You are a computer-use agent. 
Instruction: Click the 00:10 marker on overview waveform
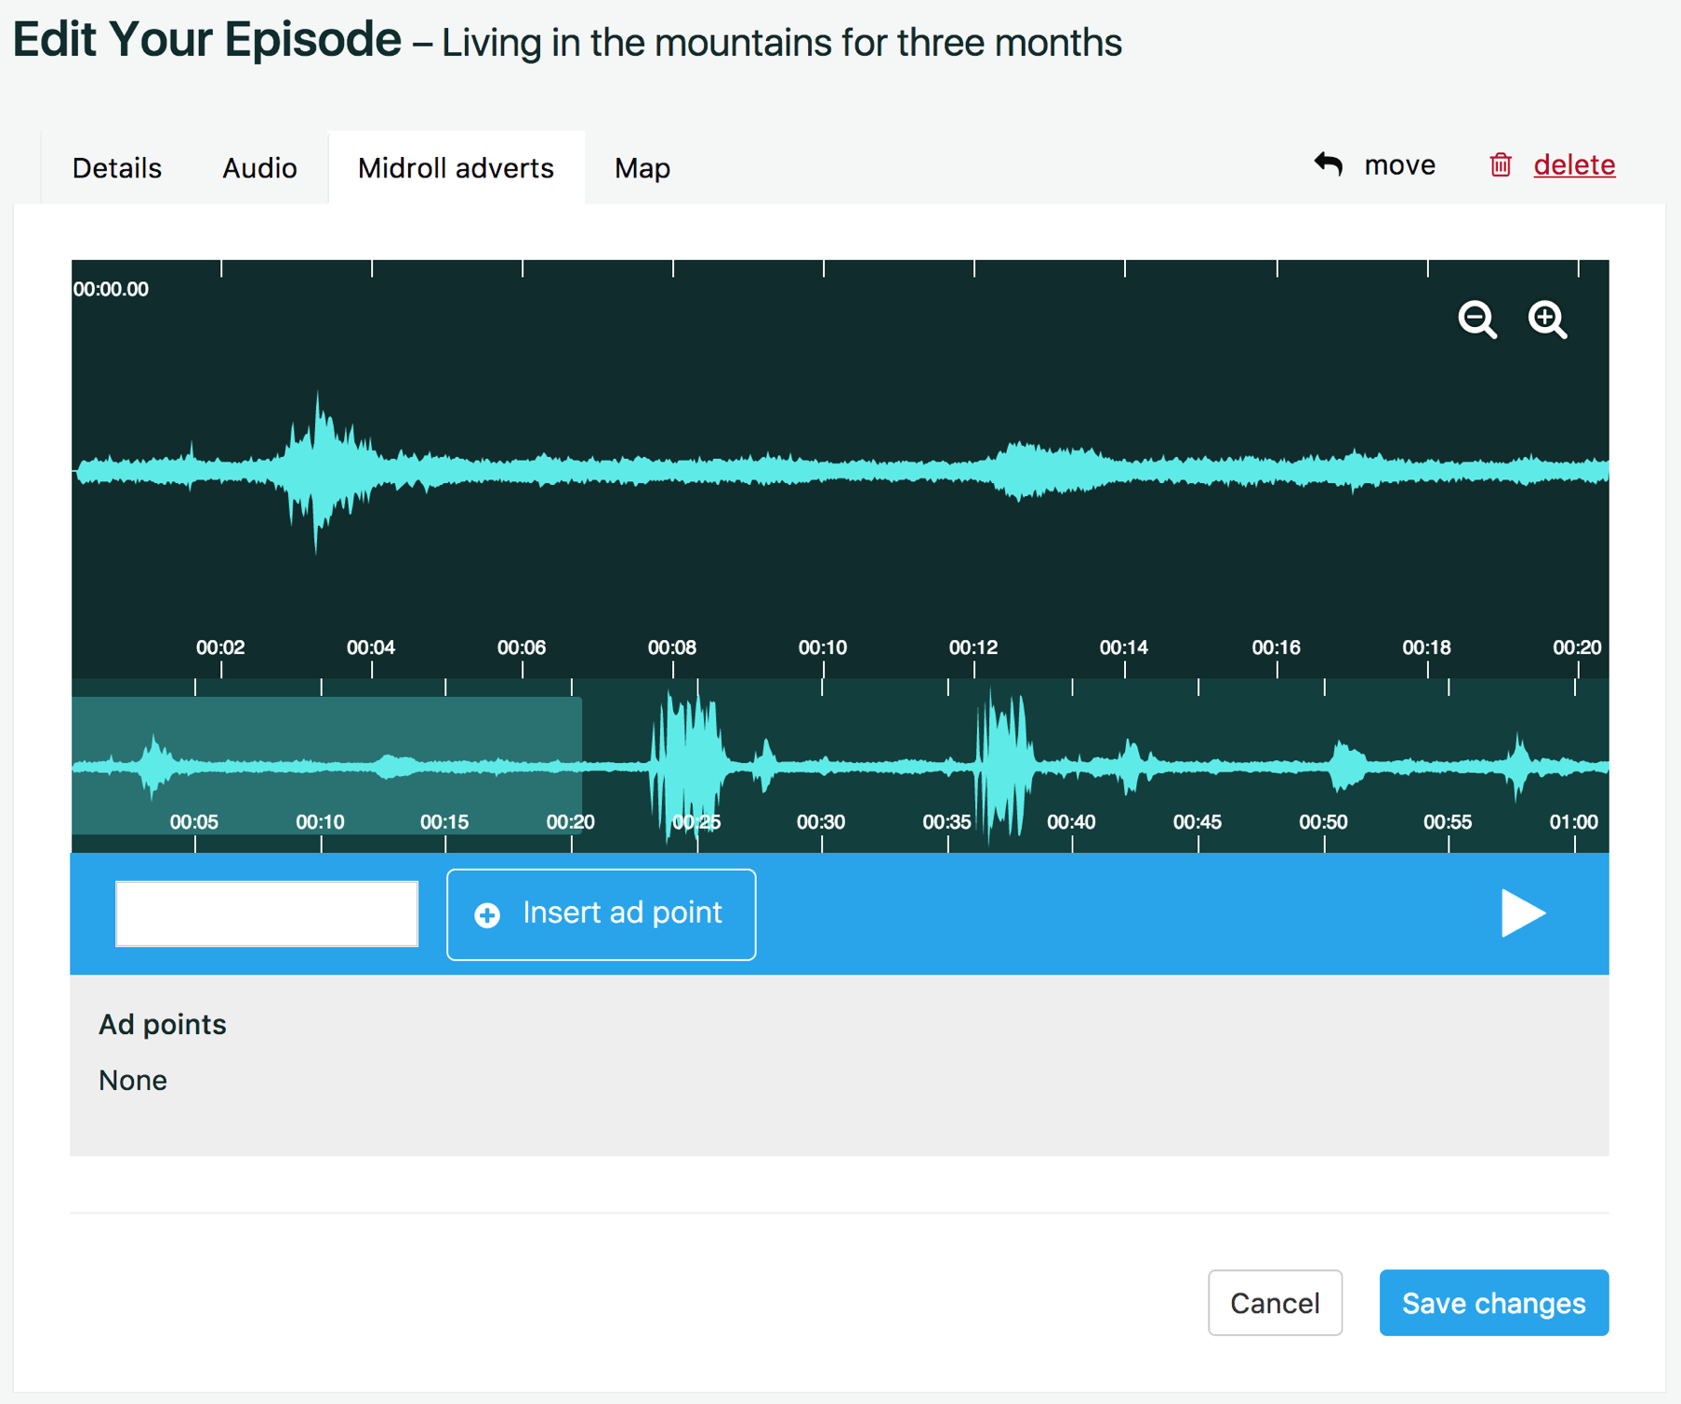click(320, 822)
